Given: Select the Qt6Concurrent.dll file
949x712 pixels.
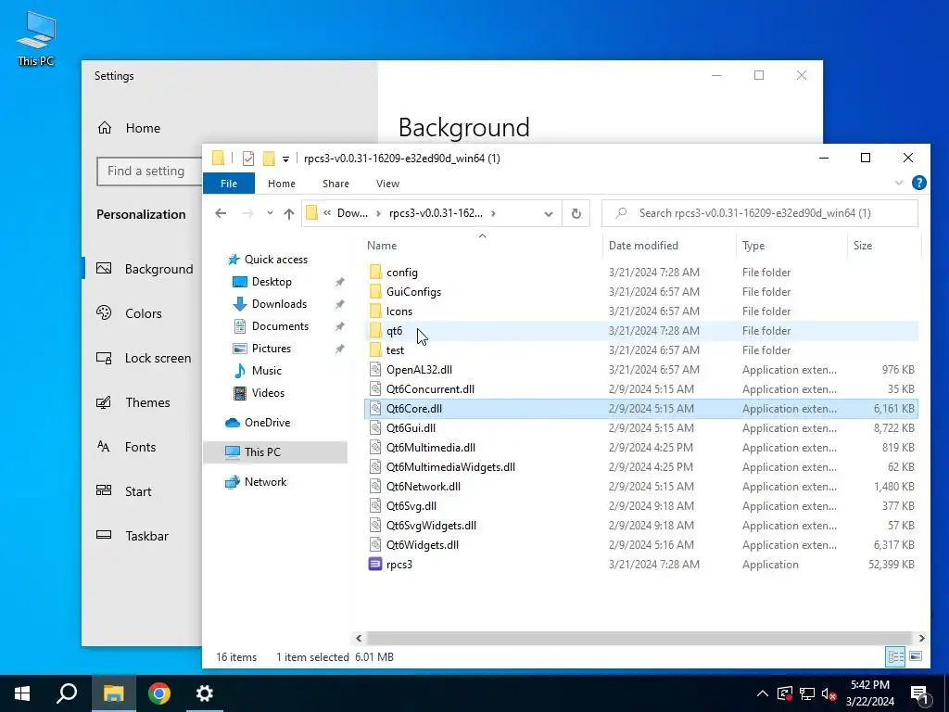Looking at the screenshot, I should point(430,388).
